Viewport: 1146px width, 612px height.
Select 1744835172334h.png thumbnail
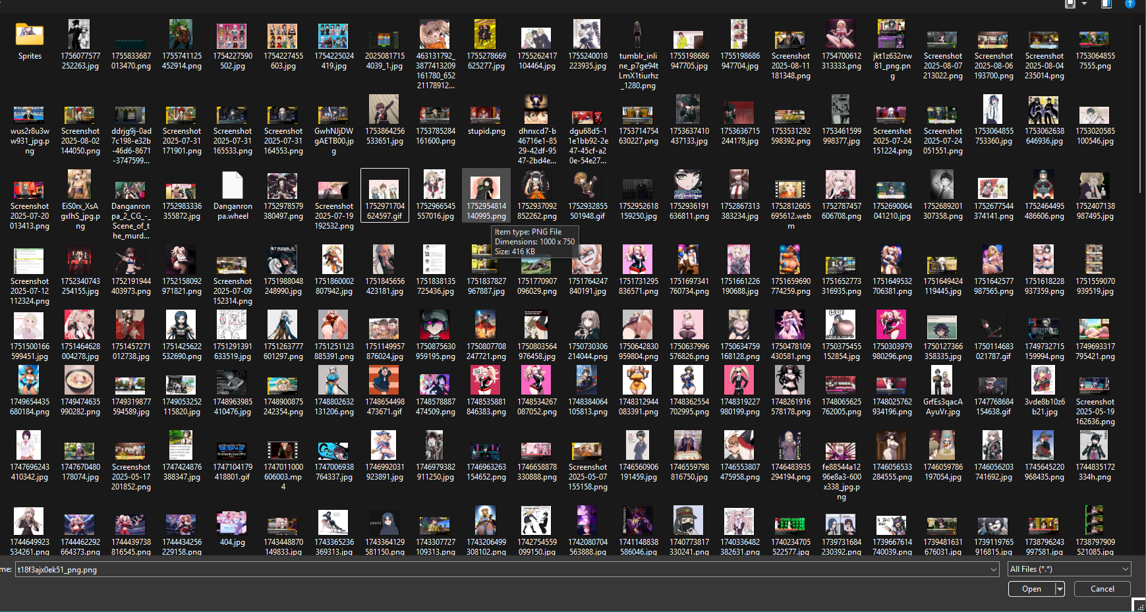coord(1095,446)
